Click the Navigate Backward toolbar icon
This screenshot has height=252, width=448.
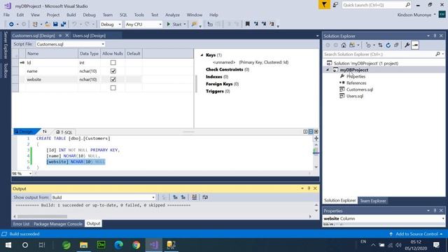click(11, 24)
